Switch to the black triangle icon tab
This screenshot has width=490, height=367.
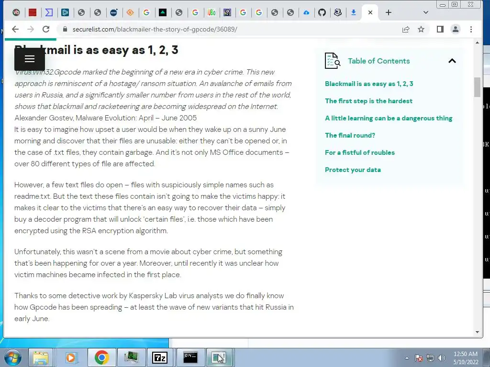coord(163,12)
